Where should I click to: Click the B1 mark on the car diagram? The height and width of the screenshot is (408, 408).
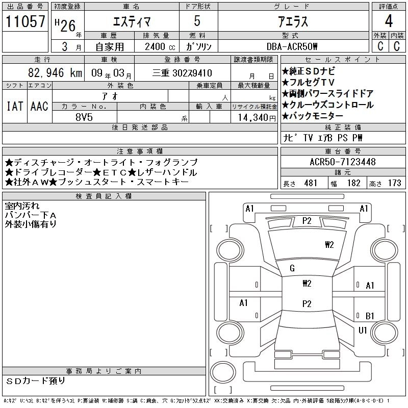[x=370, y=316]
